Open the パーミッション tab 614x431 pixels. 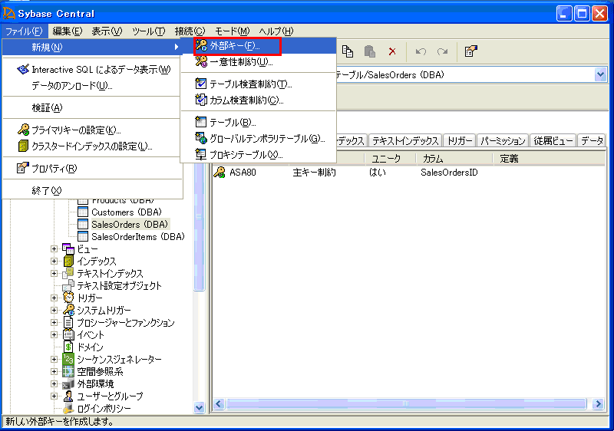point(503,141)
